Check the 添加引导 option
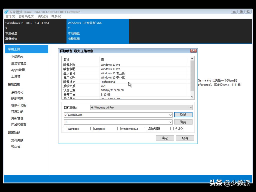 pos(146,128)
